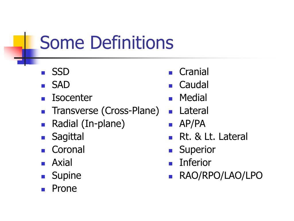Select the Medial entry
This screenshot has height=221, width=294.
(193, 98)
